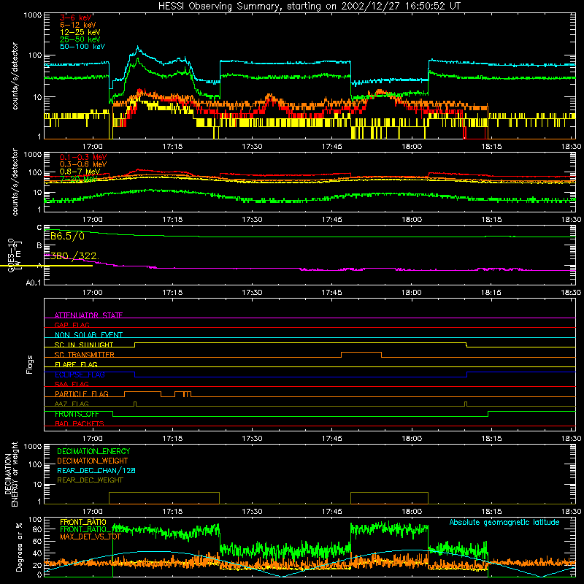Click the GAP_FLAG label
Image resolution: width=584 pixels, height=584 pixels.
[72, 325]
